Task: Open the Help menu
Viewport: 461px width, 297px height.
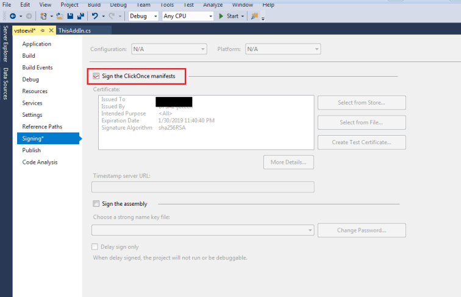Action: coord(268,5)
